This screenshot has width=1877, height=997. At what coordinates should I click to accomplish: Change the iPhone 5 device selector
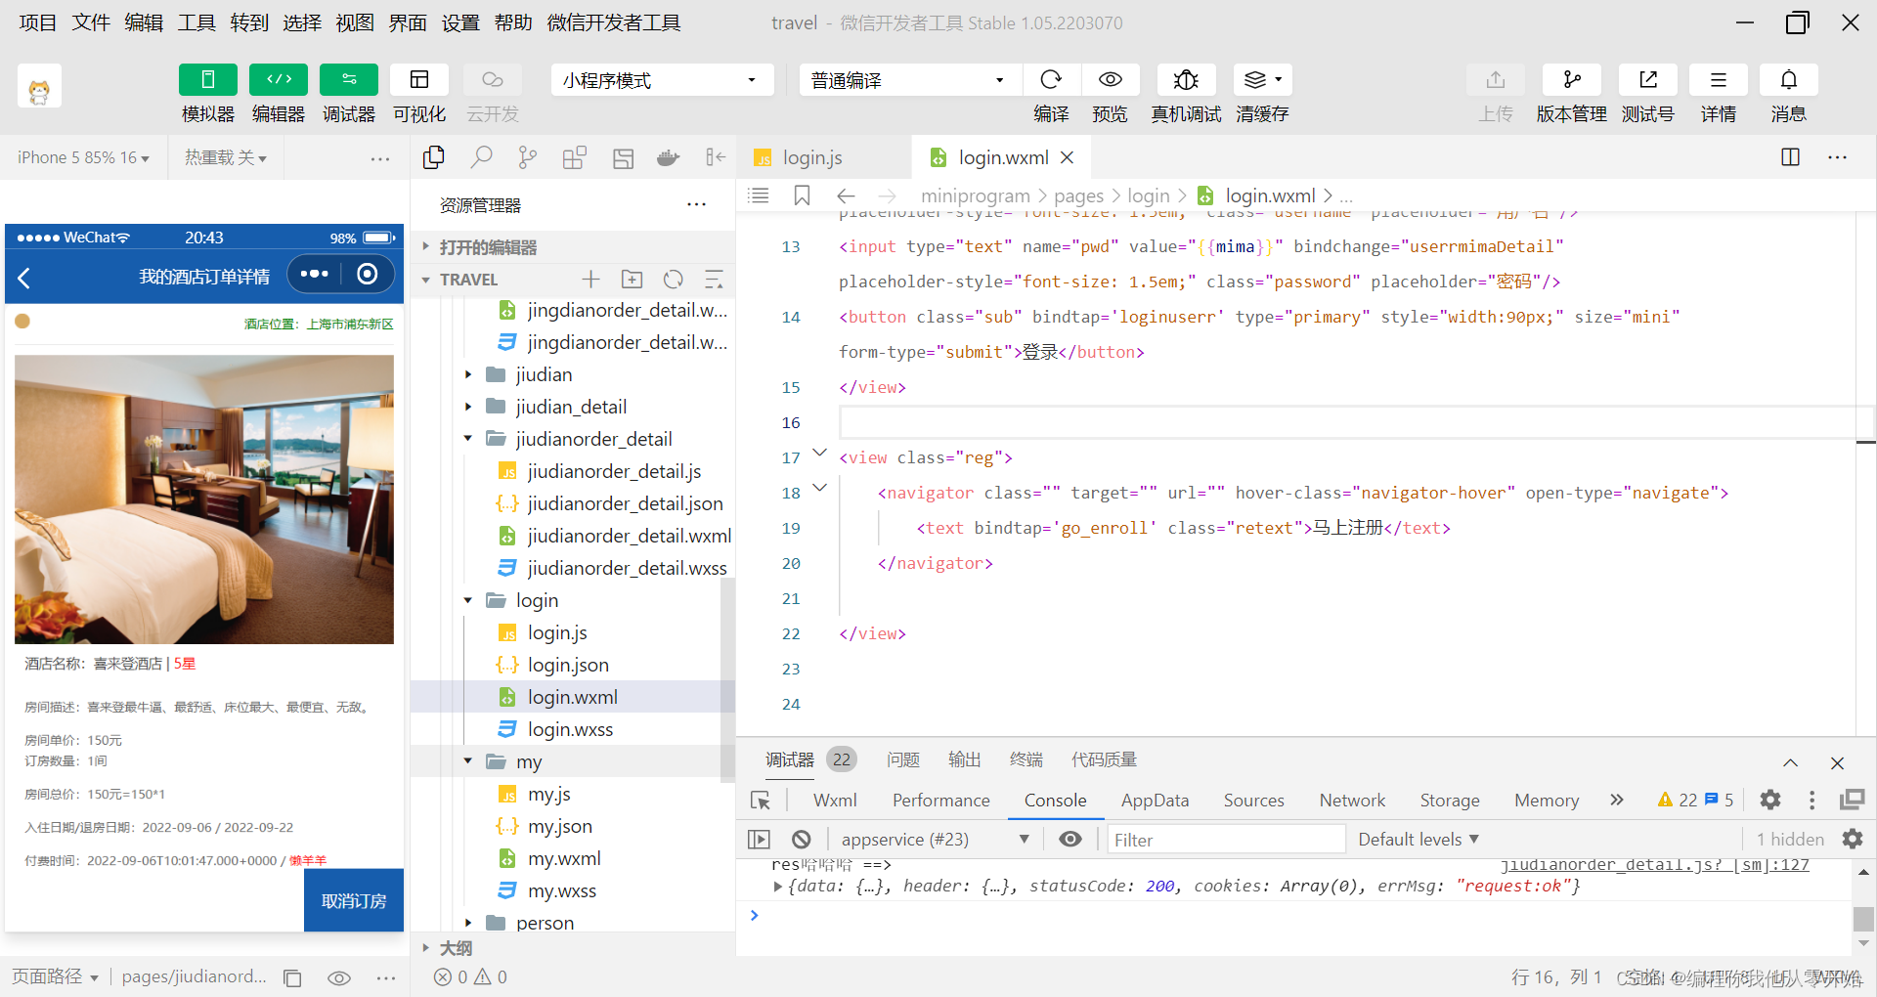[83, 157]
